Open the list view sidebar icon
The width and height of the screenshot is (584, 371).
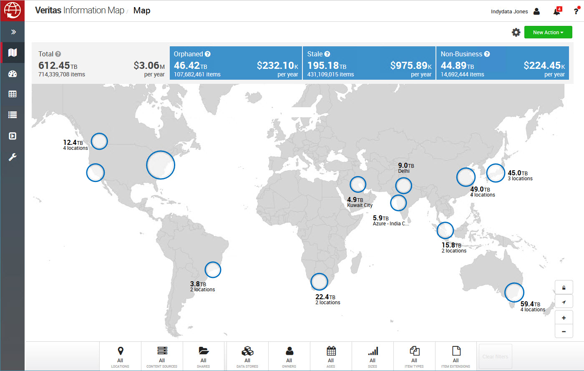pyautogui.click(x=13, y=115)
